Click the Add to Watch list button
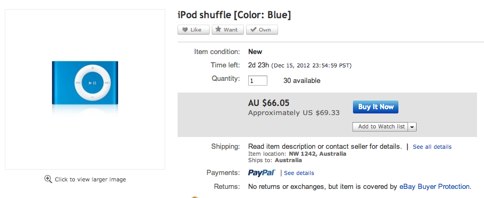Screen dimensions: 484x198 pos(380,127)
